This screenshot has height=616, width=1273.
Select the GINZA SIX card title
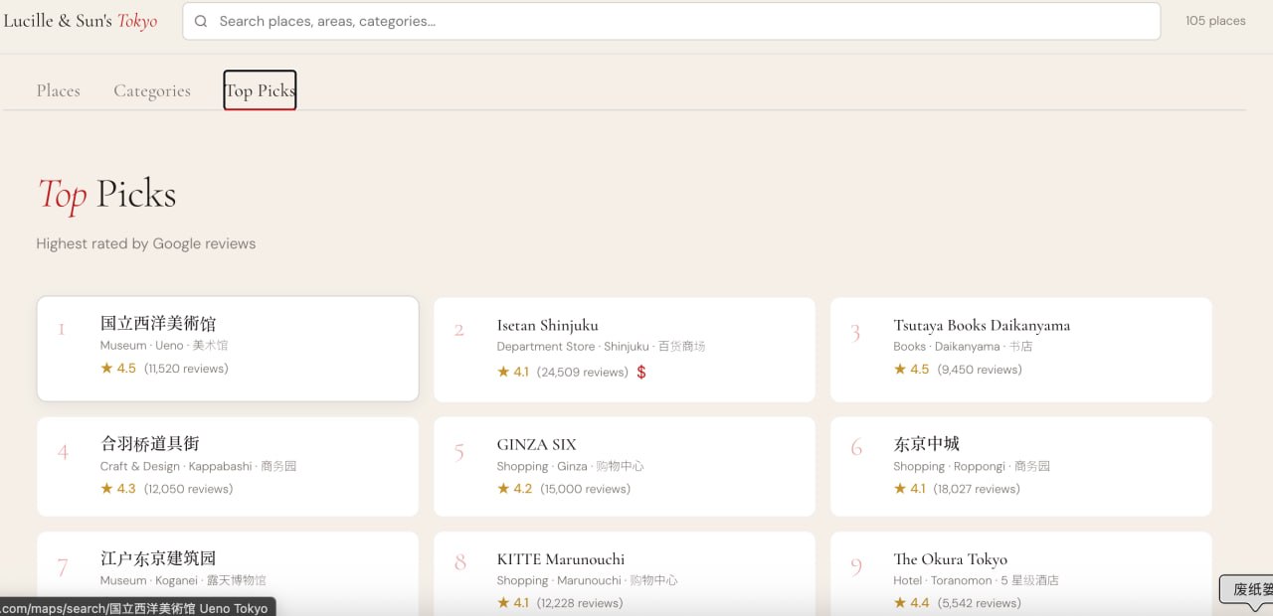click(536, 444)
